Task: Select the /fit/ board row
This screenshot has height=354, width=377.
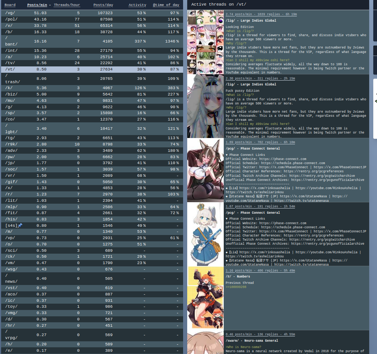Action: pyautogui.click(x=92, y=213)
